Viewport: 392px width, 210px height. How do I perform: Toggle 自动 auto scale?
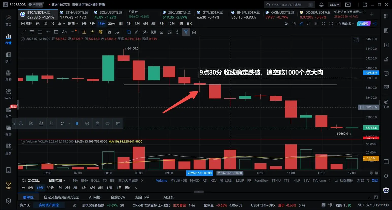(x=375, y=181)
